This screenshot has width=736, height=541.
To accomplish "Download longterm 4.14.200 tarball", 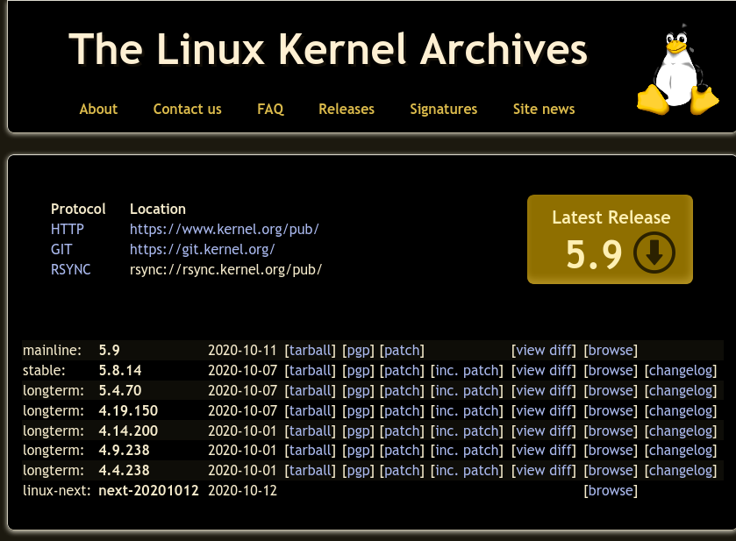I will pyautogui.click(x=311, y=431).
